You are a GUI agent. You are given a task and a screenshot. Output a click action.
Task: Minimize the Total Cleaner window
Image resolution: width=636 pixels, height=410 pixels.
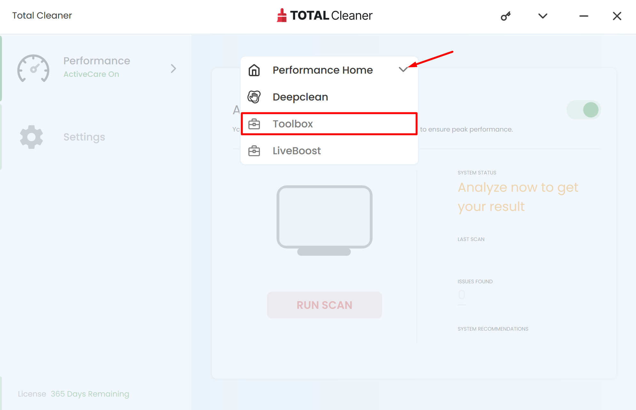pyautogui.click(x=584, y=16)
